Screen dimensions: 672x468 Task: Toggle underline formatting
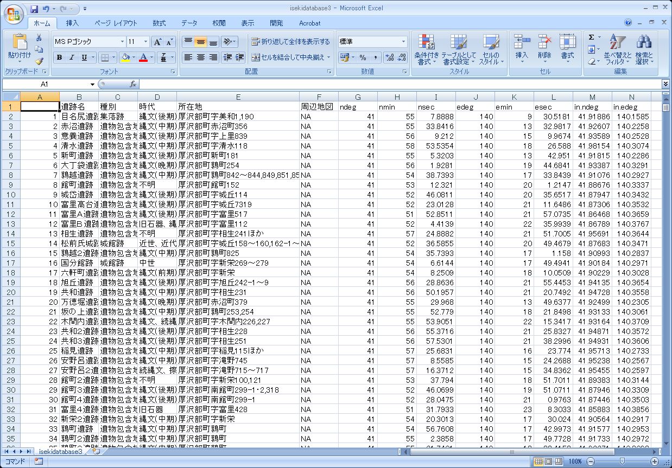point(84,57)
